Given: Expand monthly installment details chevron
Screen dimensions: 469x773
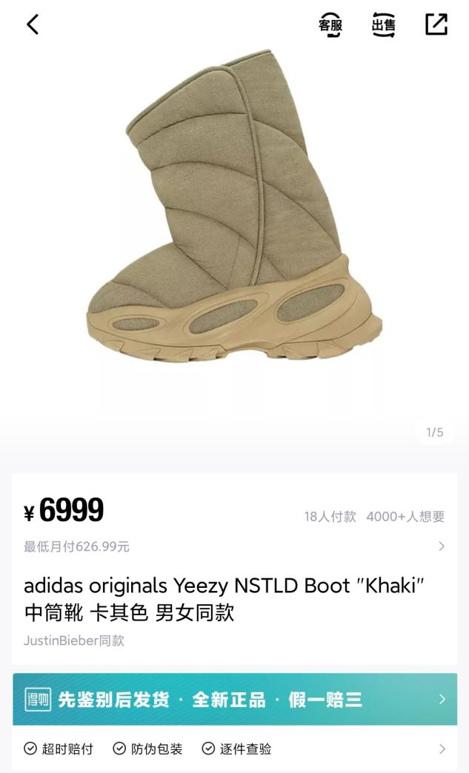Looking at the screenshot, I should point(442,546).
